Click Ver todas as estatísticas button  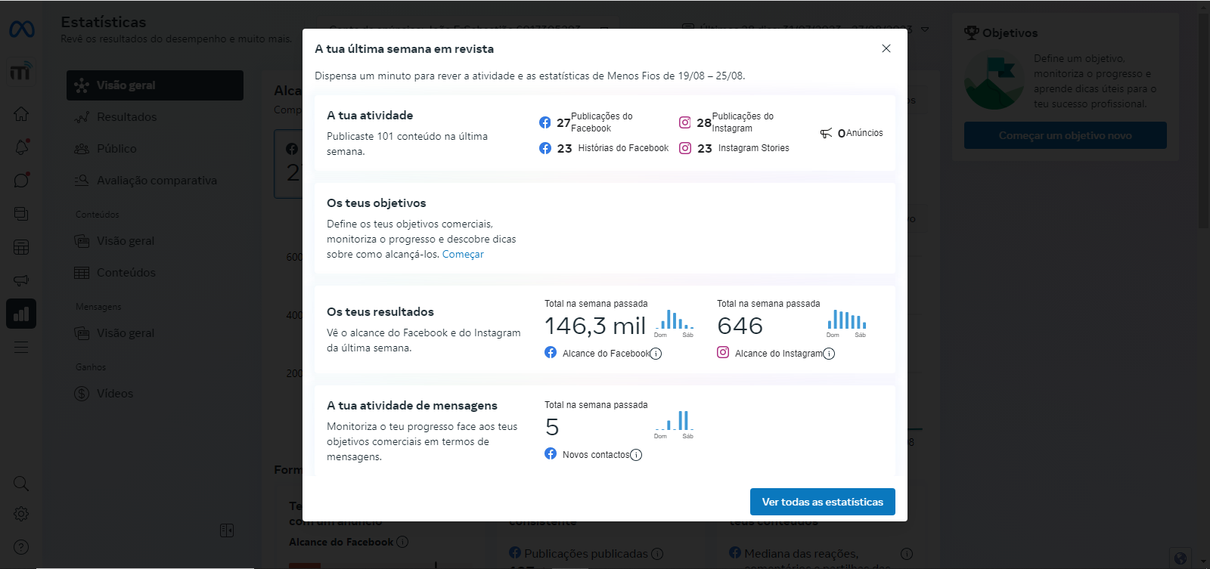[822, 502]
